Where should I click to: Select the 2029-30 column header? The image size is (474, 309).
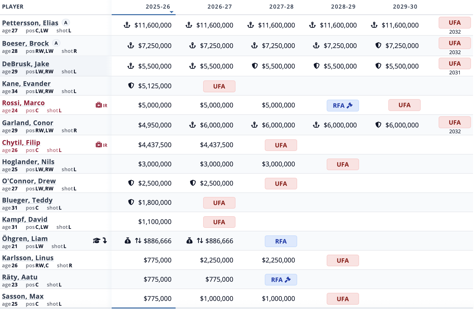(405, 7)
